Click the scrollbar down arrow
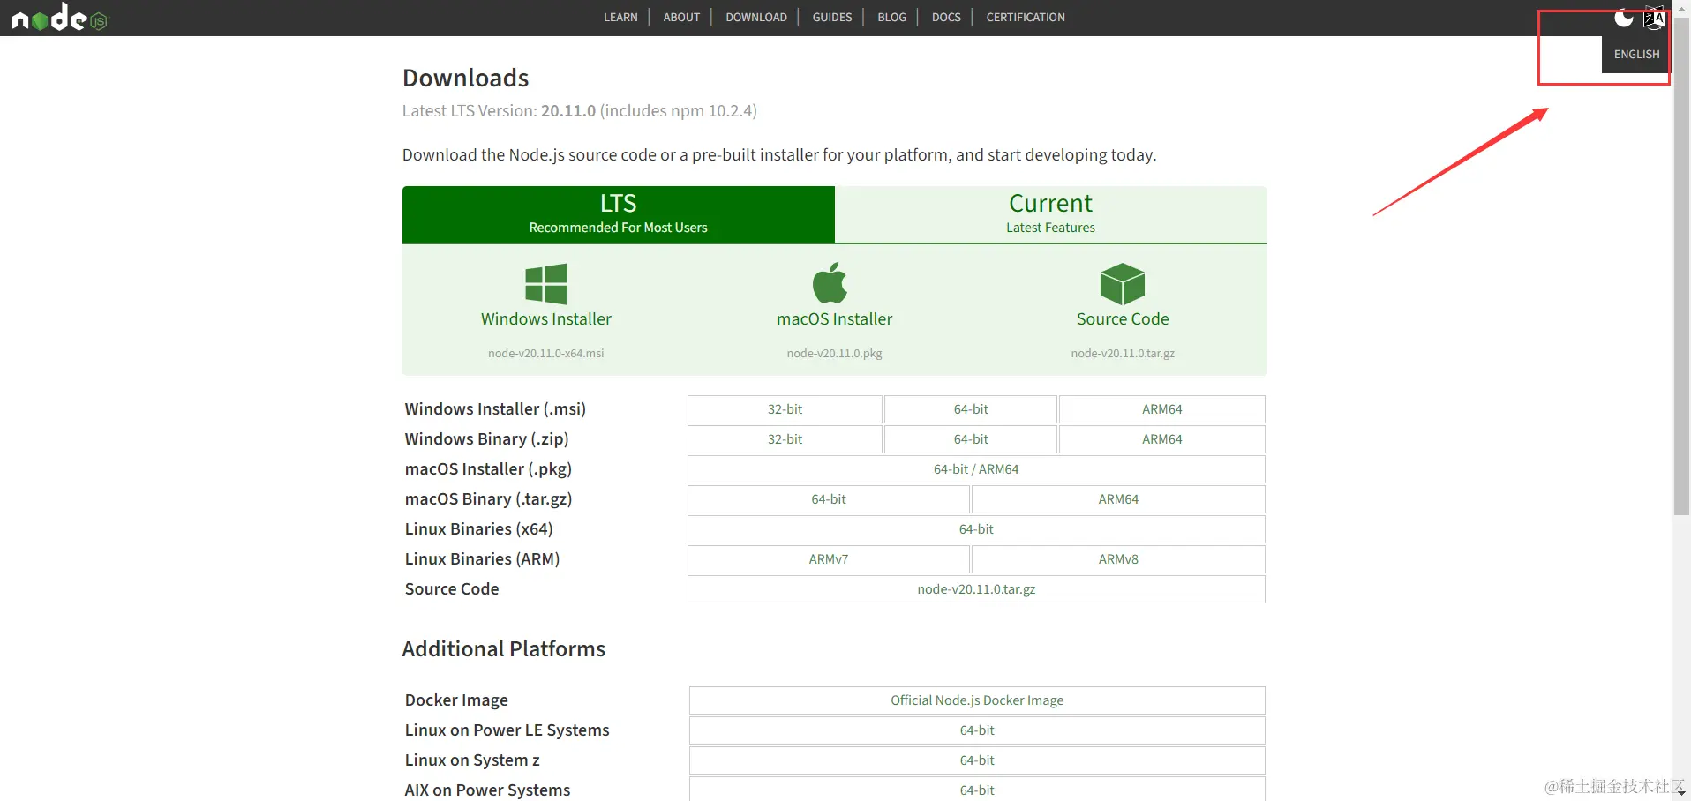Viewport: 1691px width, 801px height. pos(1681,793)
